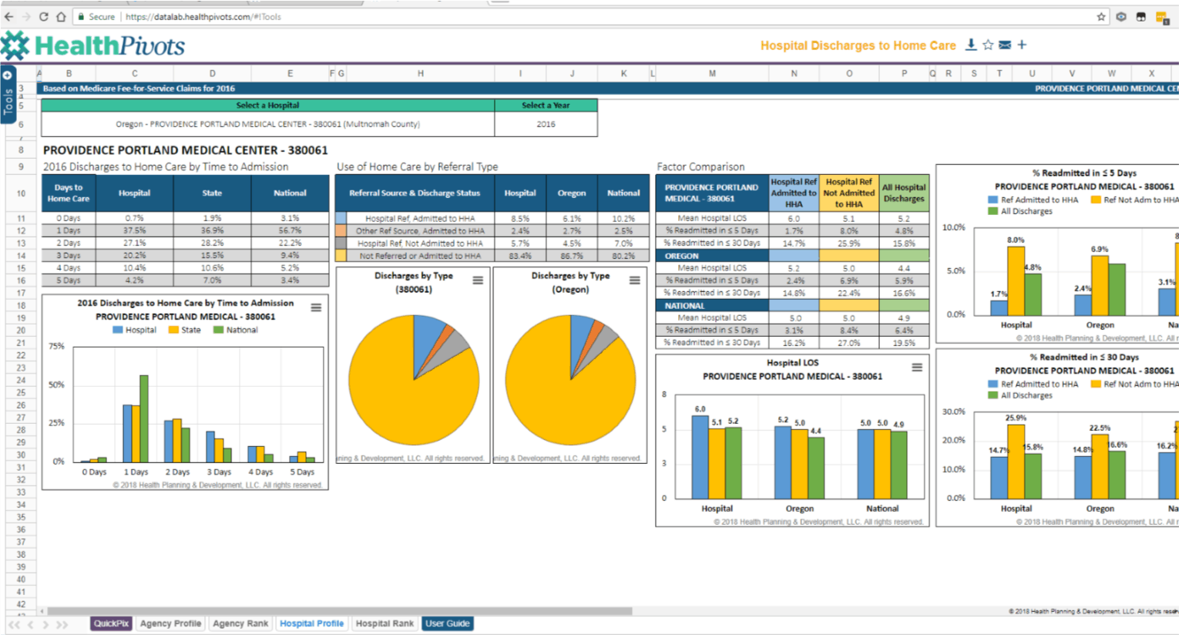Go to next sheet with the single right arrow
Image resolution: width=1182 pixels, height=635 pixels.
(45, 624)
